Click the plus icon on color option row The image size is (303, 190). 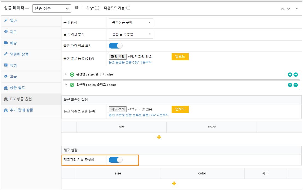tap(290, 85)
